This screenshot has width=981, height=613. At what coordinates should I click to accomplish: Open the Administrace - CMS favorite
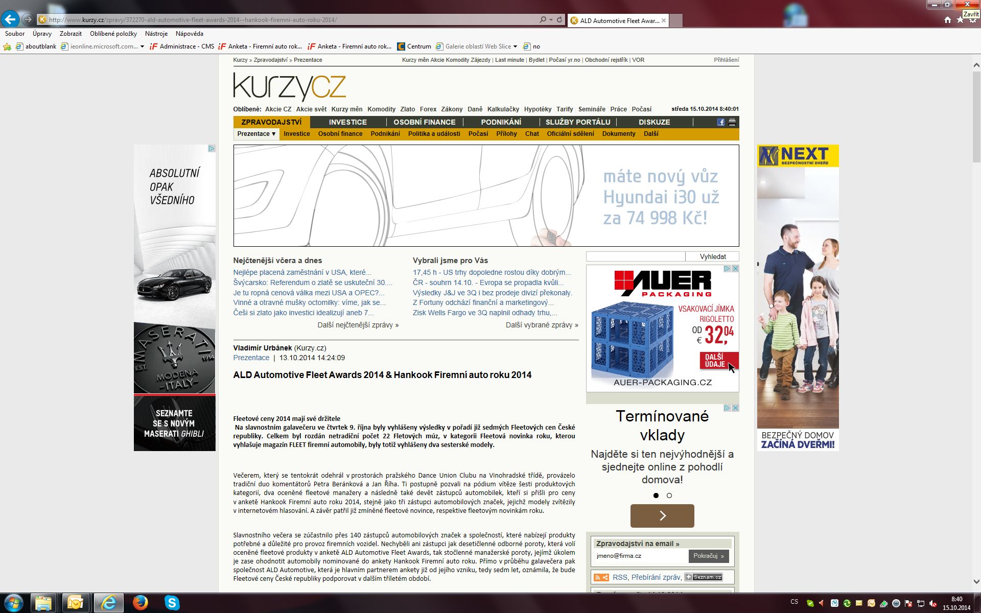point(182,46)
